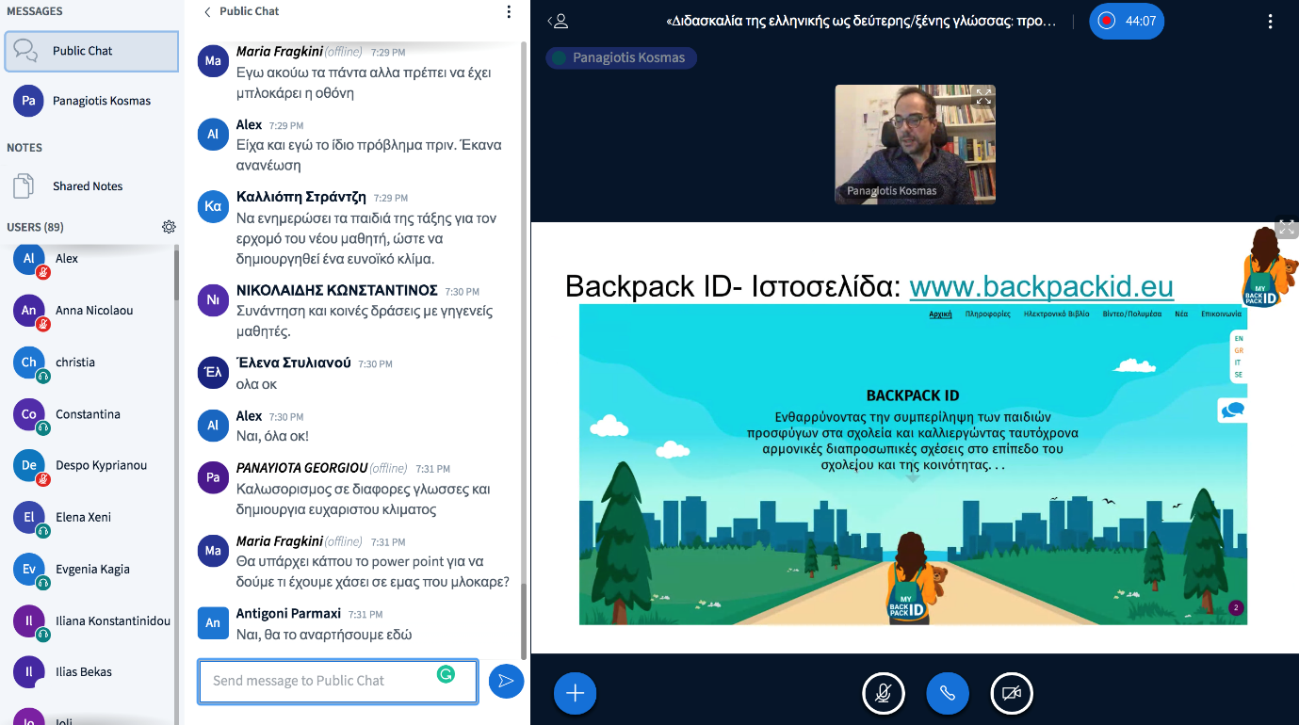
Task: Click Βίντεο/Πολυμέσα in the slide navigation
Action: pyautogui.click(x=1132, y=314)
